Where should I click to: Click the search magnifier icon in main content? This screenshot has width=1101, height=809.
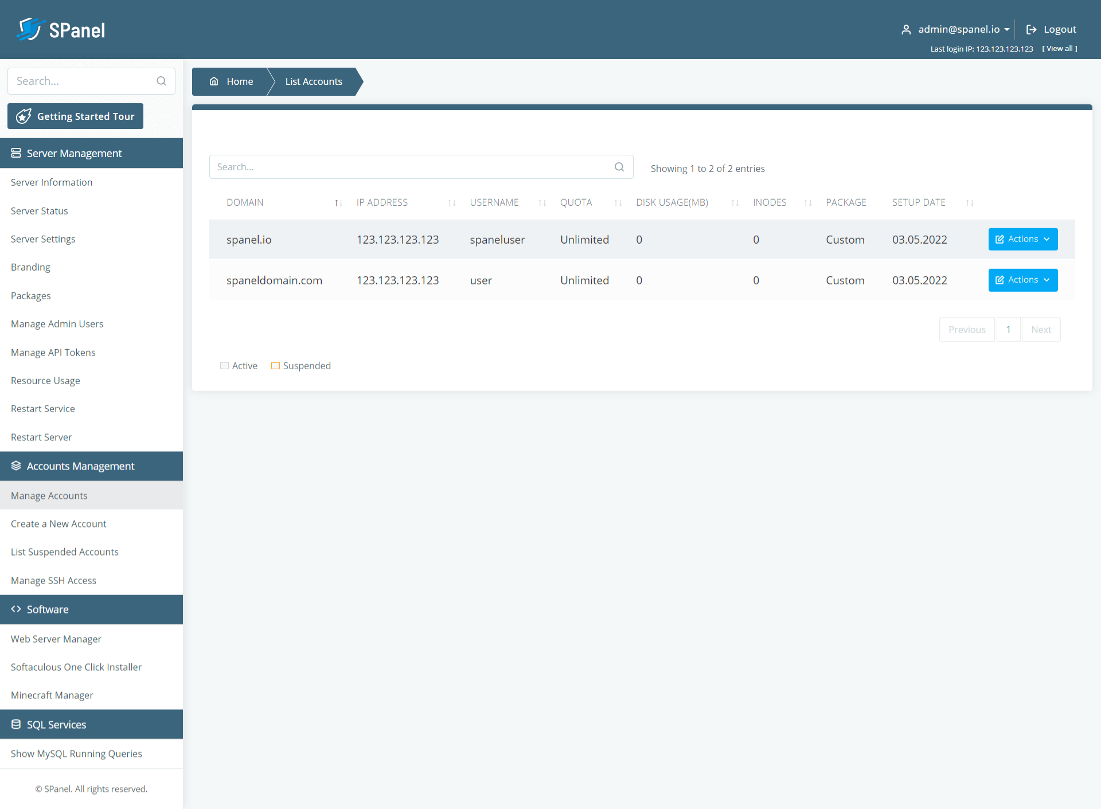[622, 167]
